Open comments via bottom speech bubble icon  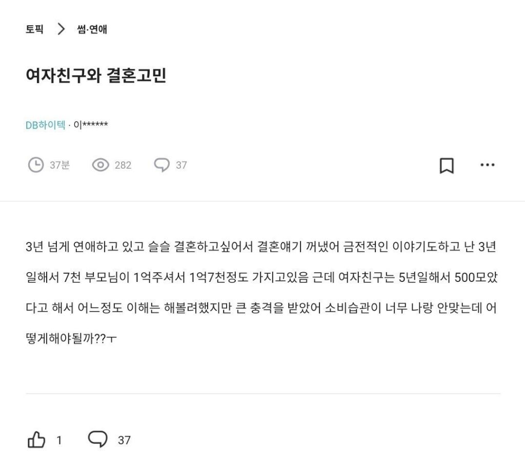pyautogui.click(x=98, y=439)
